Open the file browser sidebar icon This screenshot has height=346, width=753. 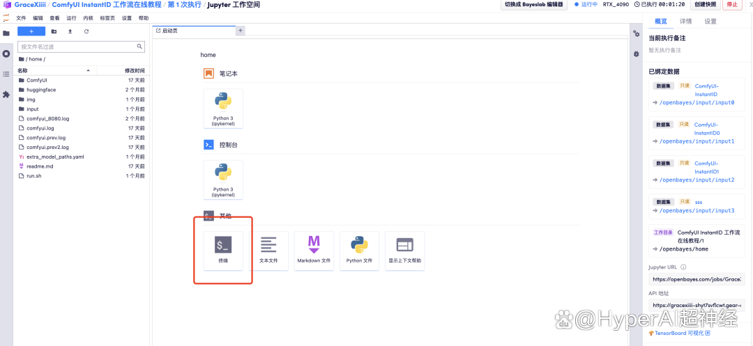pos(6,33)
